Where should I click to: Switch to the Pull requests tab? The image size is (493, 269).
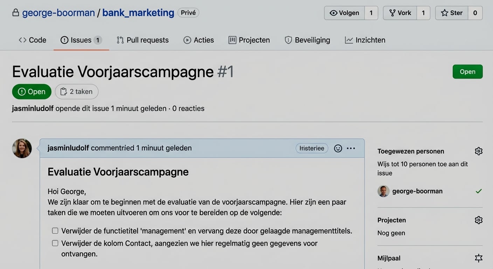(143, 40)
